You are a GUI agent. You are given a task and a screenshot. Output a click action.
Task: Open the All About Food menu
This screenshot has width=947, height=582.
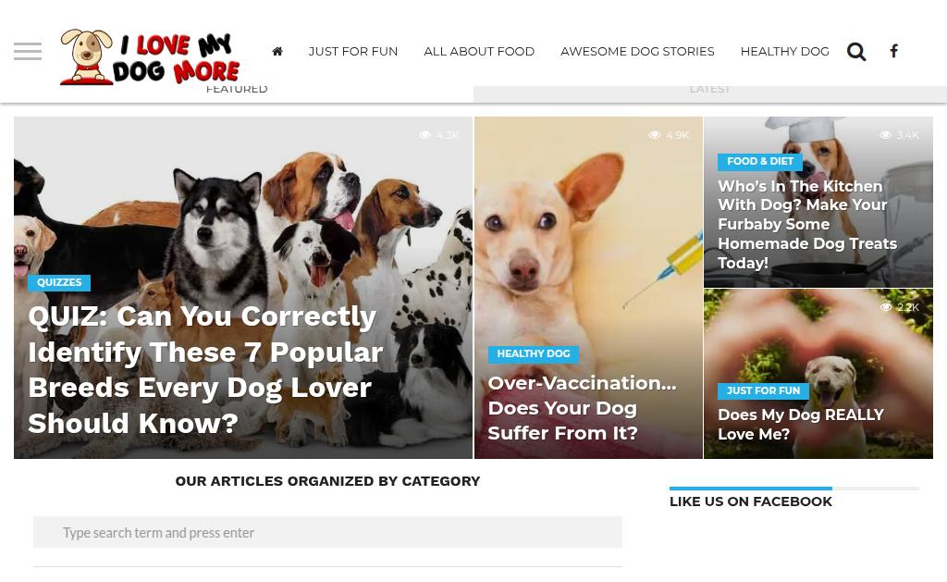pyautogui.click(x=479, y=52)
